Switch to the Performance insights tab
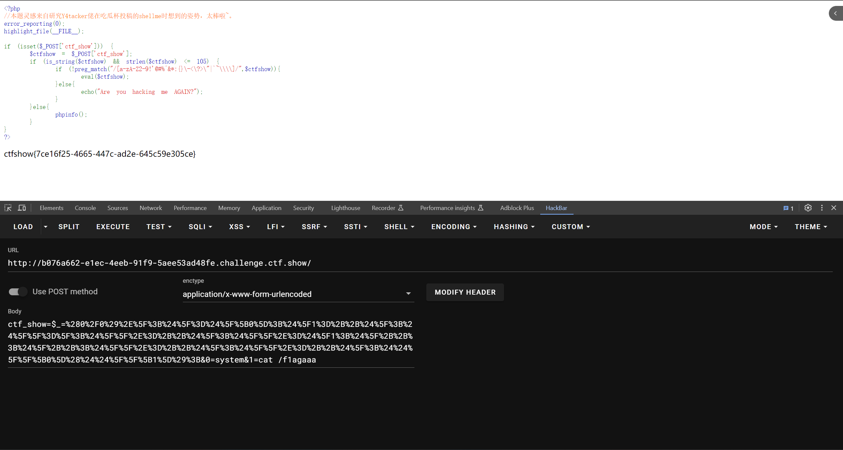The image size is (843, 450). coord(451,208)
